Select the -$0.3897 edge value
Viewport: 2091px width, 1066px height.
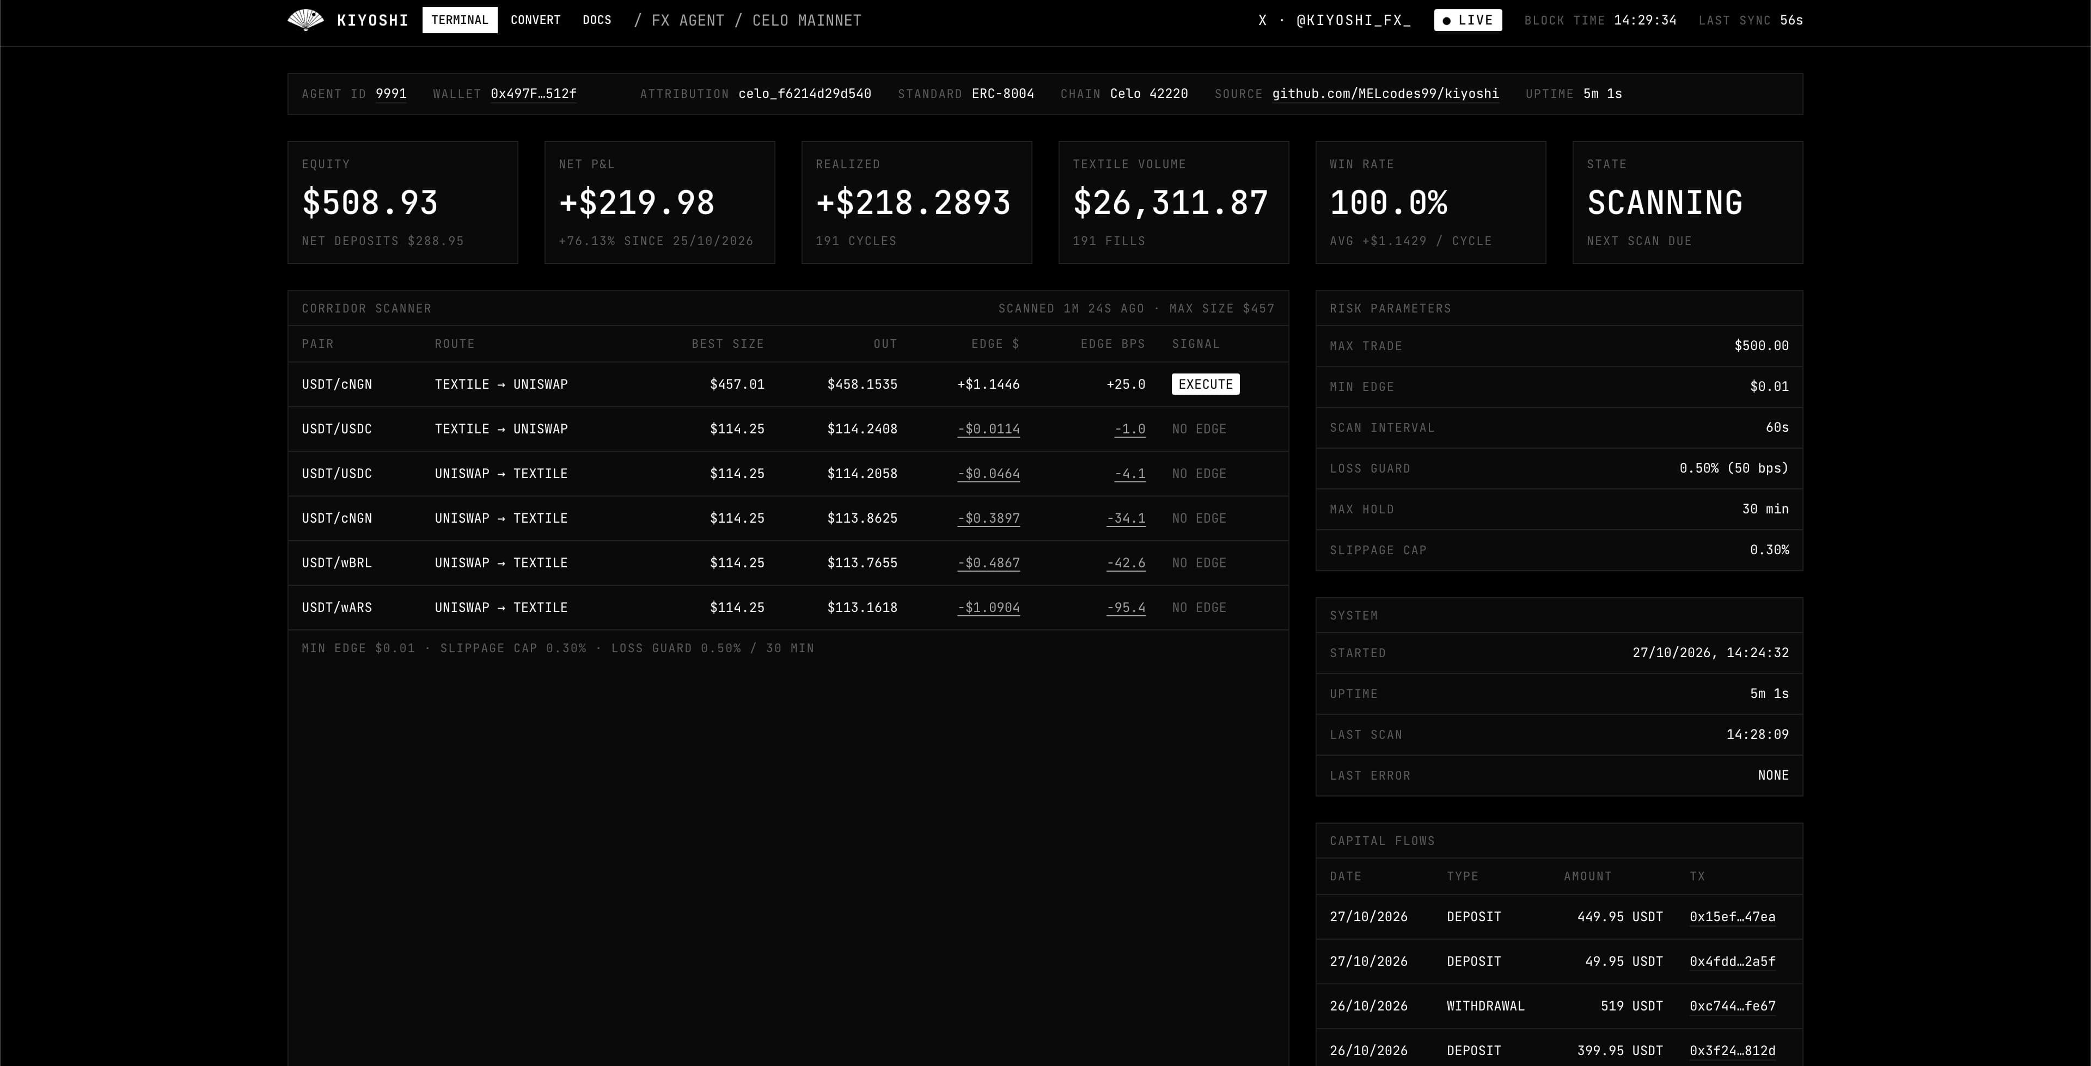tap(988, 518)
